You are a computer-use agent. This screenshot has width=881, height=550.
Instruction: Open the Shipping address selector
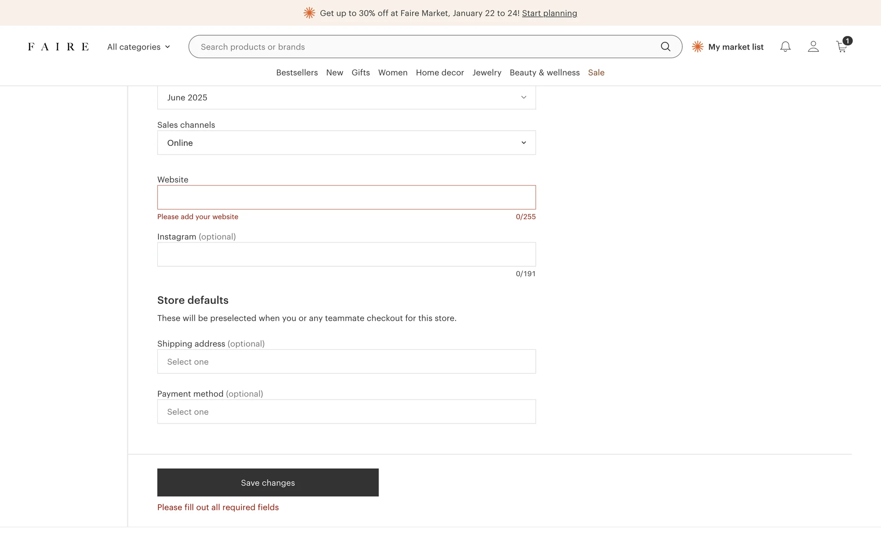[346, 362]
